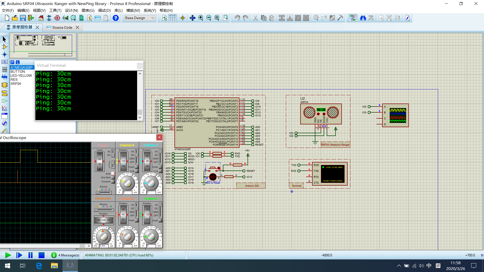
Task: Open the Bill of Materials dollar icon
Action: 89,18
